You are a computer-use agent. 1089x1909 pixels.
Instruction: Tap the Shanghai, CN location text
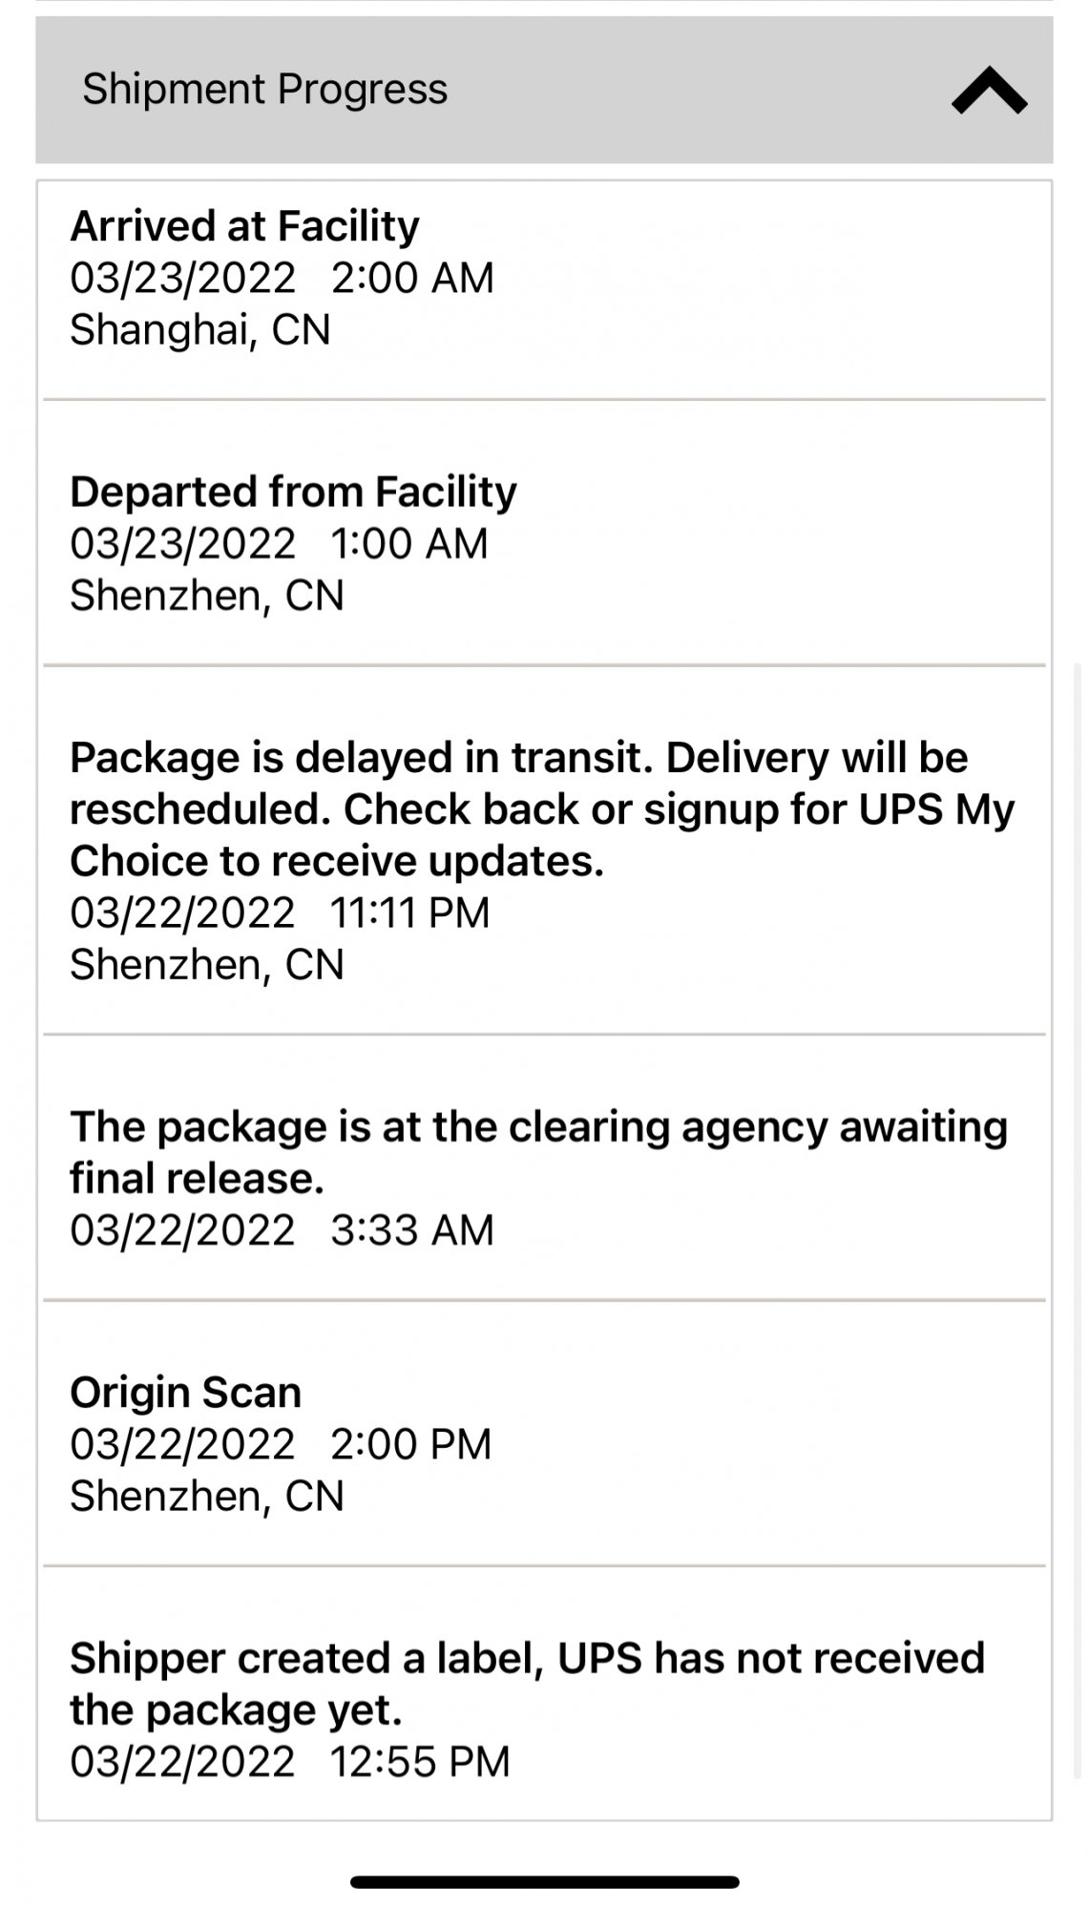click(200, 329)
